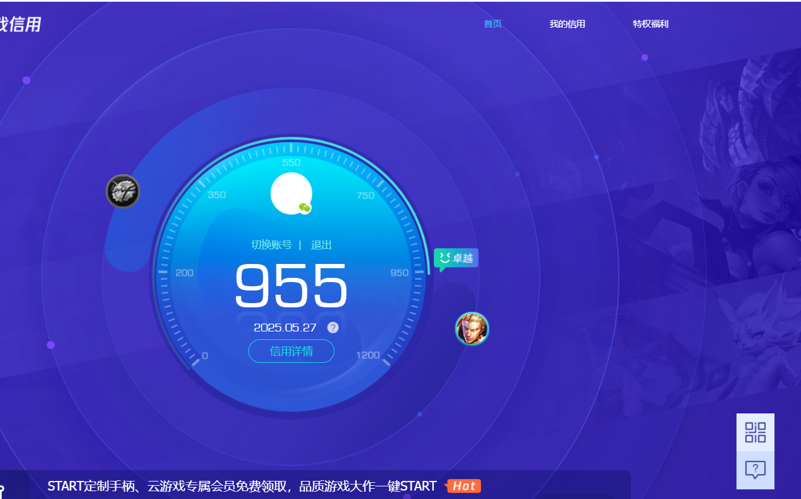The height and width of the screenshot is (499, 801).
Task: Click the 0 gauge label
Action: pyautogui.click(x=205, y=356)
